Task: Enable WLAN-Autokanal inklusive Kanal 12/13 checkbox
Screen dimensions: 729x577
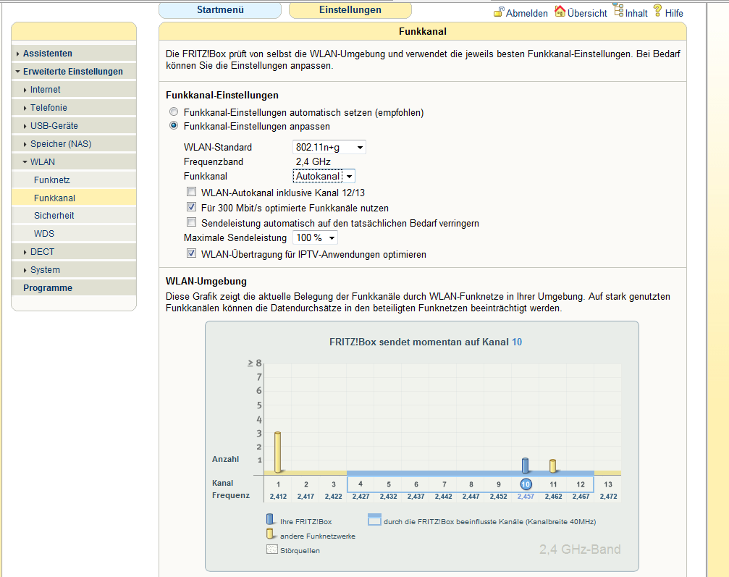Action: 192,192
